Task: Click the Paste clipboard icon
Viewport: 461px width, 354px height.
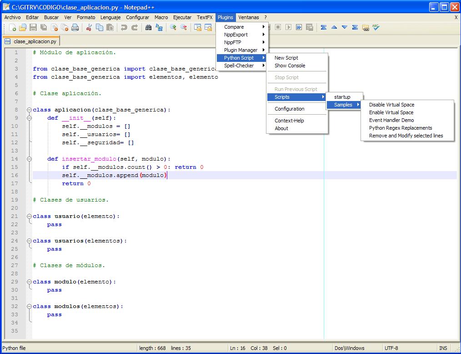Action: 110,28
